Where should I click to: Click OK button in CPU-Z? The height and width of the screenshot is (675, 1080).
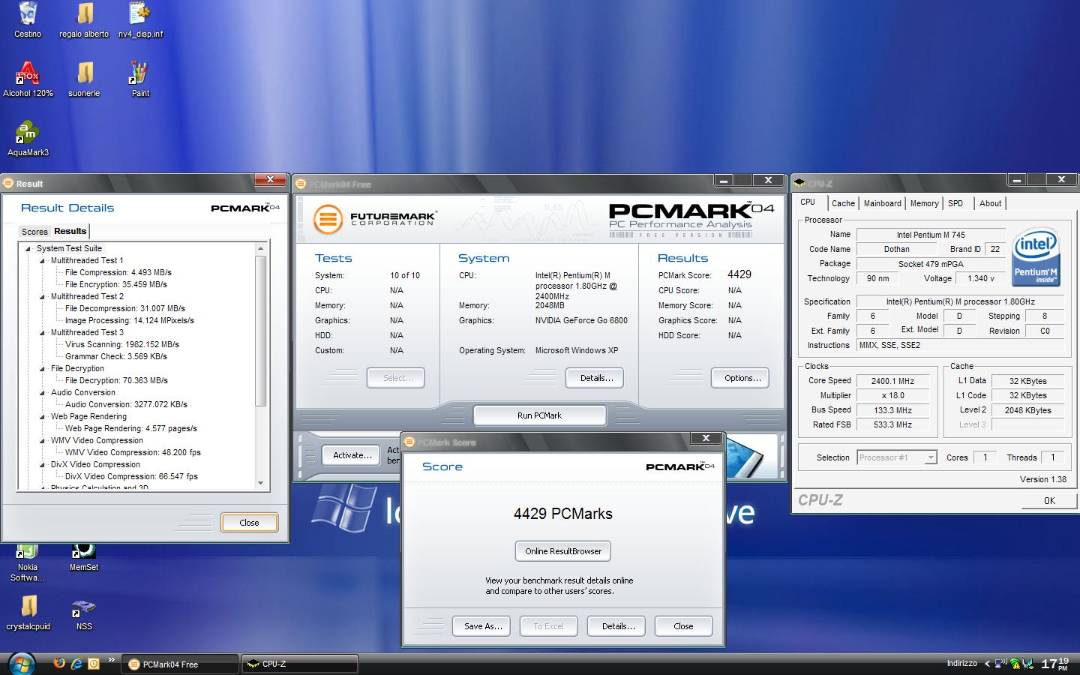click(x=1048, y=500)
